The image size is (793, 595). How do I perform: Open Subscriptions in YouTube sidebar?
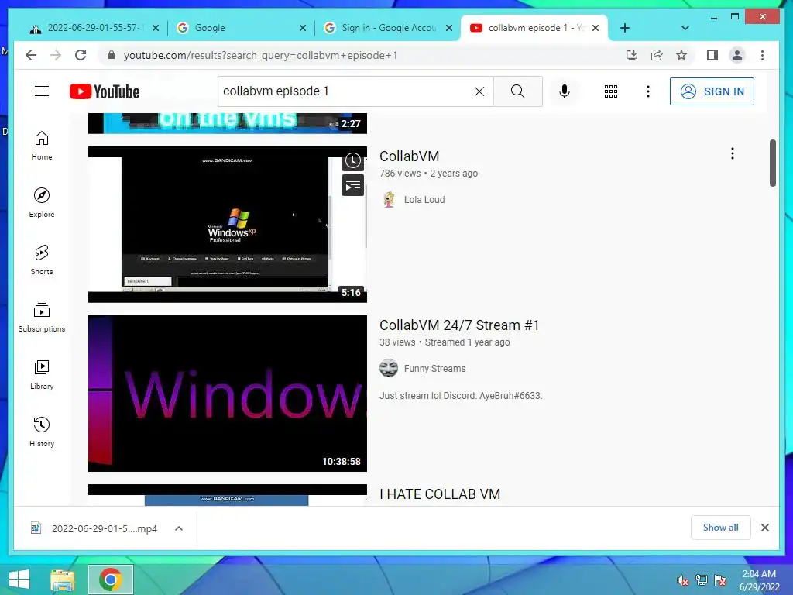point(42,317)
